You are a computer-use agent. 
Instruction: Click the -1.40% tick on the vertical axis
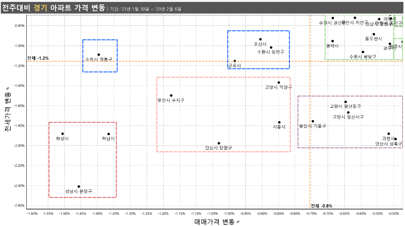click(x=19, y=86)
